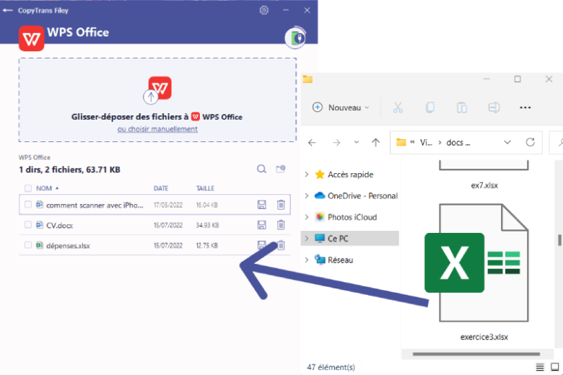The width and height of the screenshot is (563, 375).
Task: Go forward in Explorer navigation
Action: click(336, 143)
